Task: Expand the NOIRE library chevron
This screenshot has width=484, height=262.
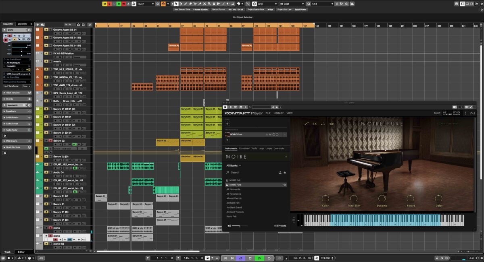Action: [286, 157]
